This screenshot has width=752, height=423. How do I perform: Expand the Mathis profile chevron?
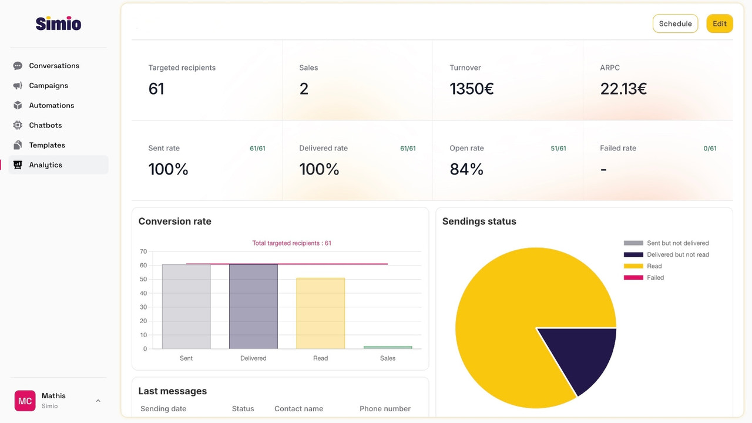pos(98,400)
